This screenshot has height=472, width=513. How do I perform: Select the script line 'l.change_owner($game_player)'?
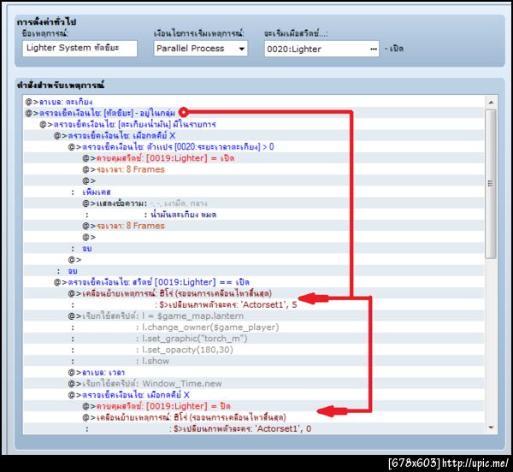tap(254, 327)
